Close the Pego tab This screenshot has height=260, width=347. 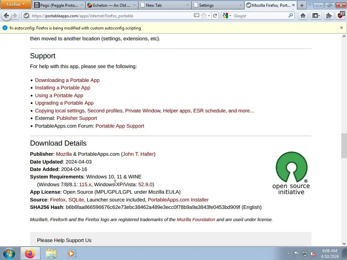[81, 5]
